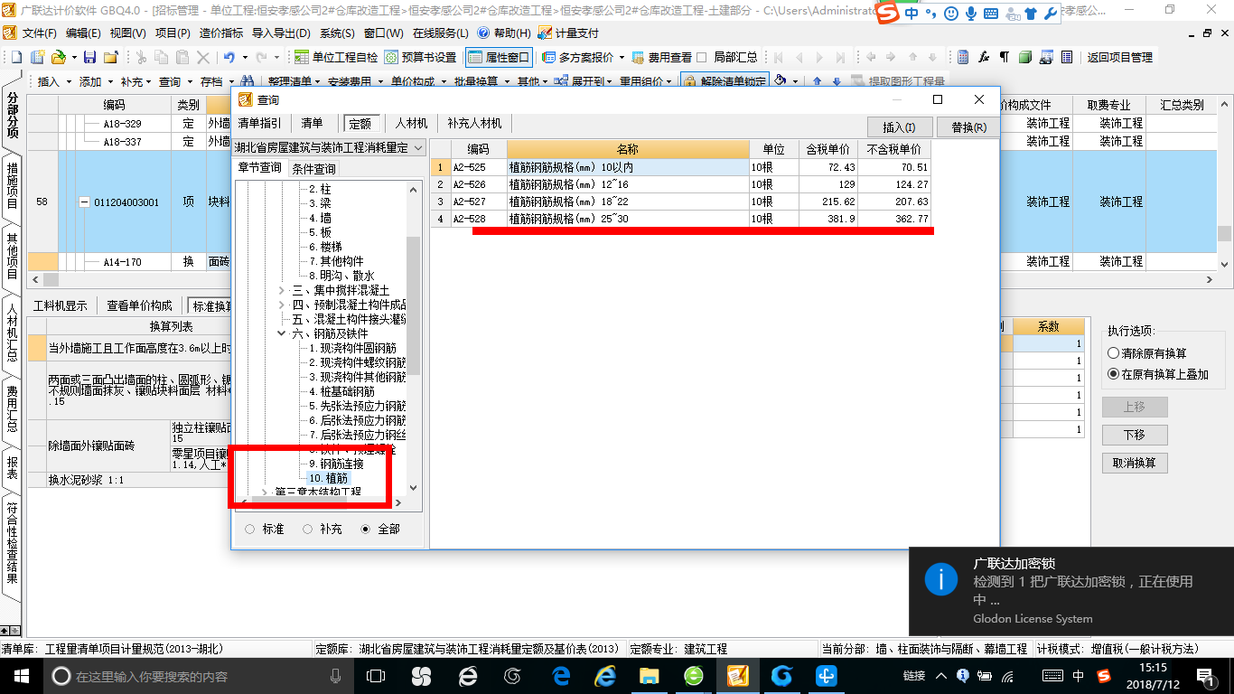Click the New file icon in toolbar
This screenshot has width=1234, height=694.
[x=15, y=57]
